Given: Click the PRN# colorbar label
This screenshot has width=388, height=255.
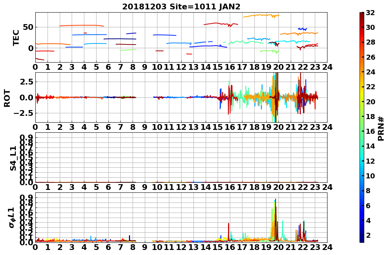Looking at the screenshot, I should 381,128.
